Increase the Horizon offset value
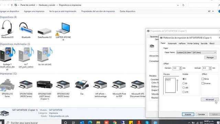The height and width of the screenshot is (124, 220). click(x=180, y=68)
